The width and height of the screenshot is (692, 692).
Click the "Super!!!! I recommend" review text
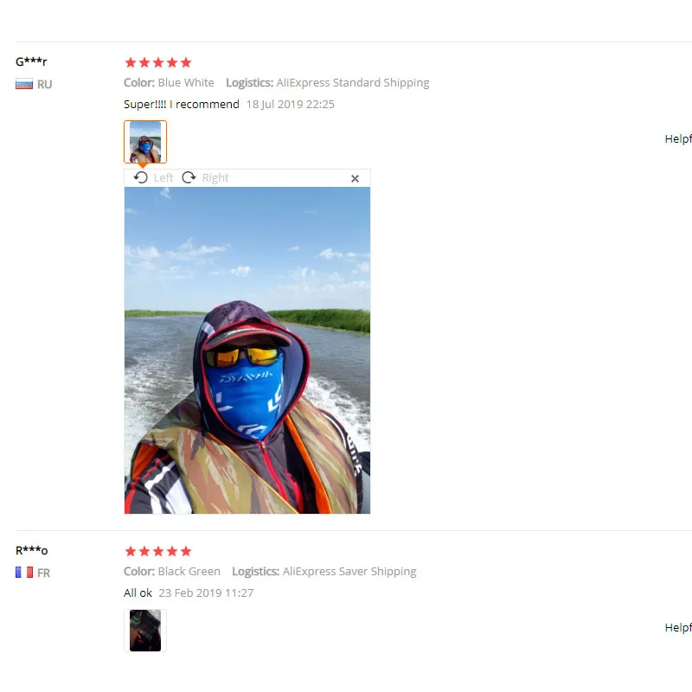(182, 105)
